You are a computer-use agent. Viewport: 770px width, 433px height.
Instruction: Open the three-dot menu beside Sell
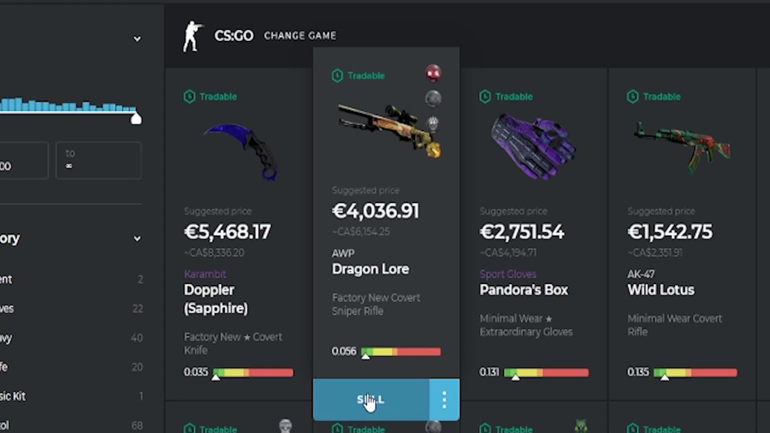pos(444,400)
